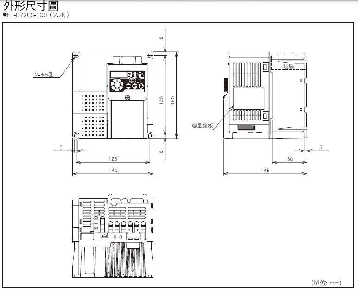358x291 pixels.
Task: Click the top-right mounting hole of front view
Action: pos(150,55)
